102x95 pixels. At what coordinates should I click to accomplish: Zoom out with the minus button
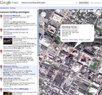(x=43, y=43)
